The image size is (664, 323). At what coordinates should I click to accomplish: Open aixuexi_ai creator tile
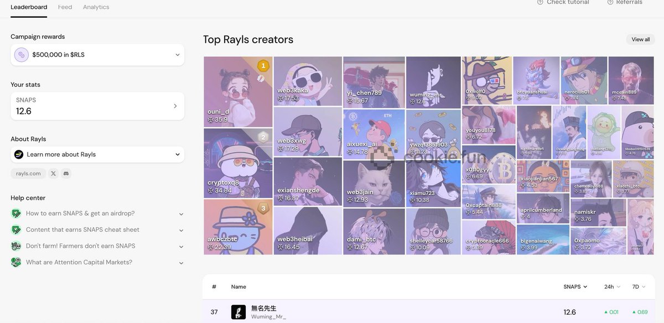(374, 134)
